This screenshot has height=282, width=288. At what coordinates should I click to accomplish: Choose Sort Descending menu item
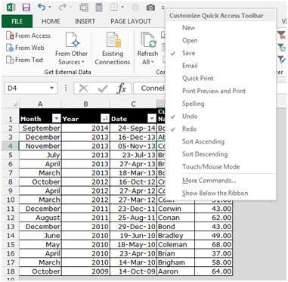coord(205,154)
